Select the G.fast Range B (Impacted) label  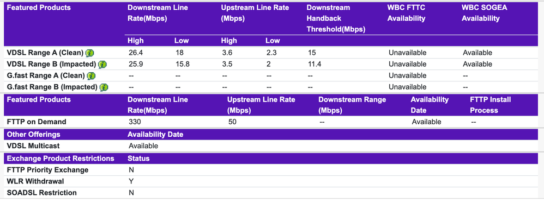(x=52, y=87)
